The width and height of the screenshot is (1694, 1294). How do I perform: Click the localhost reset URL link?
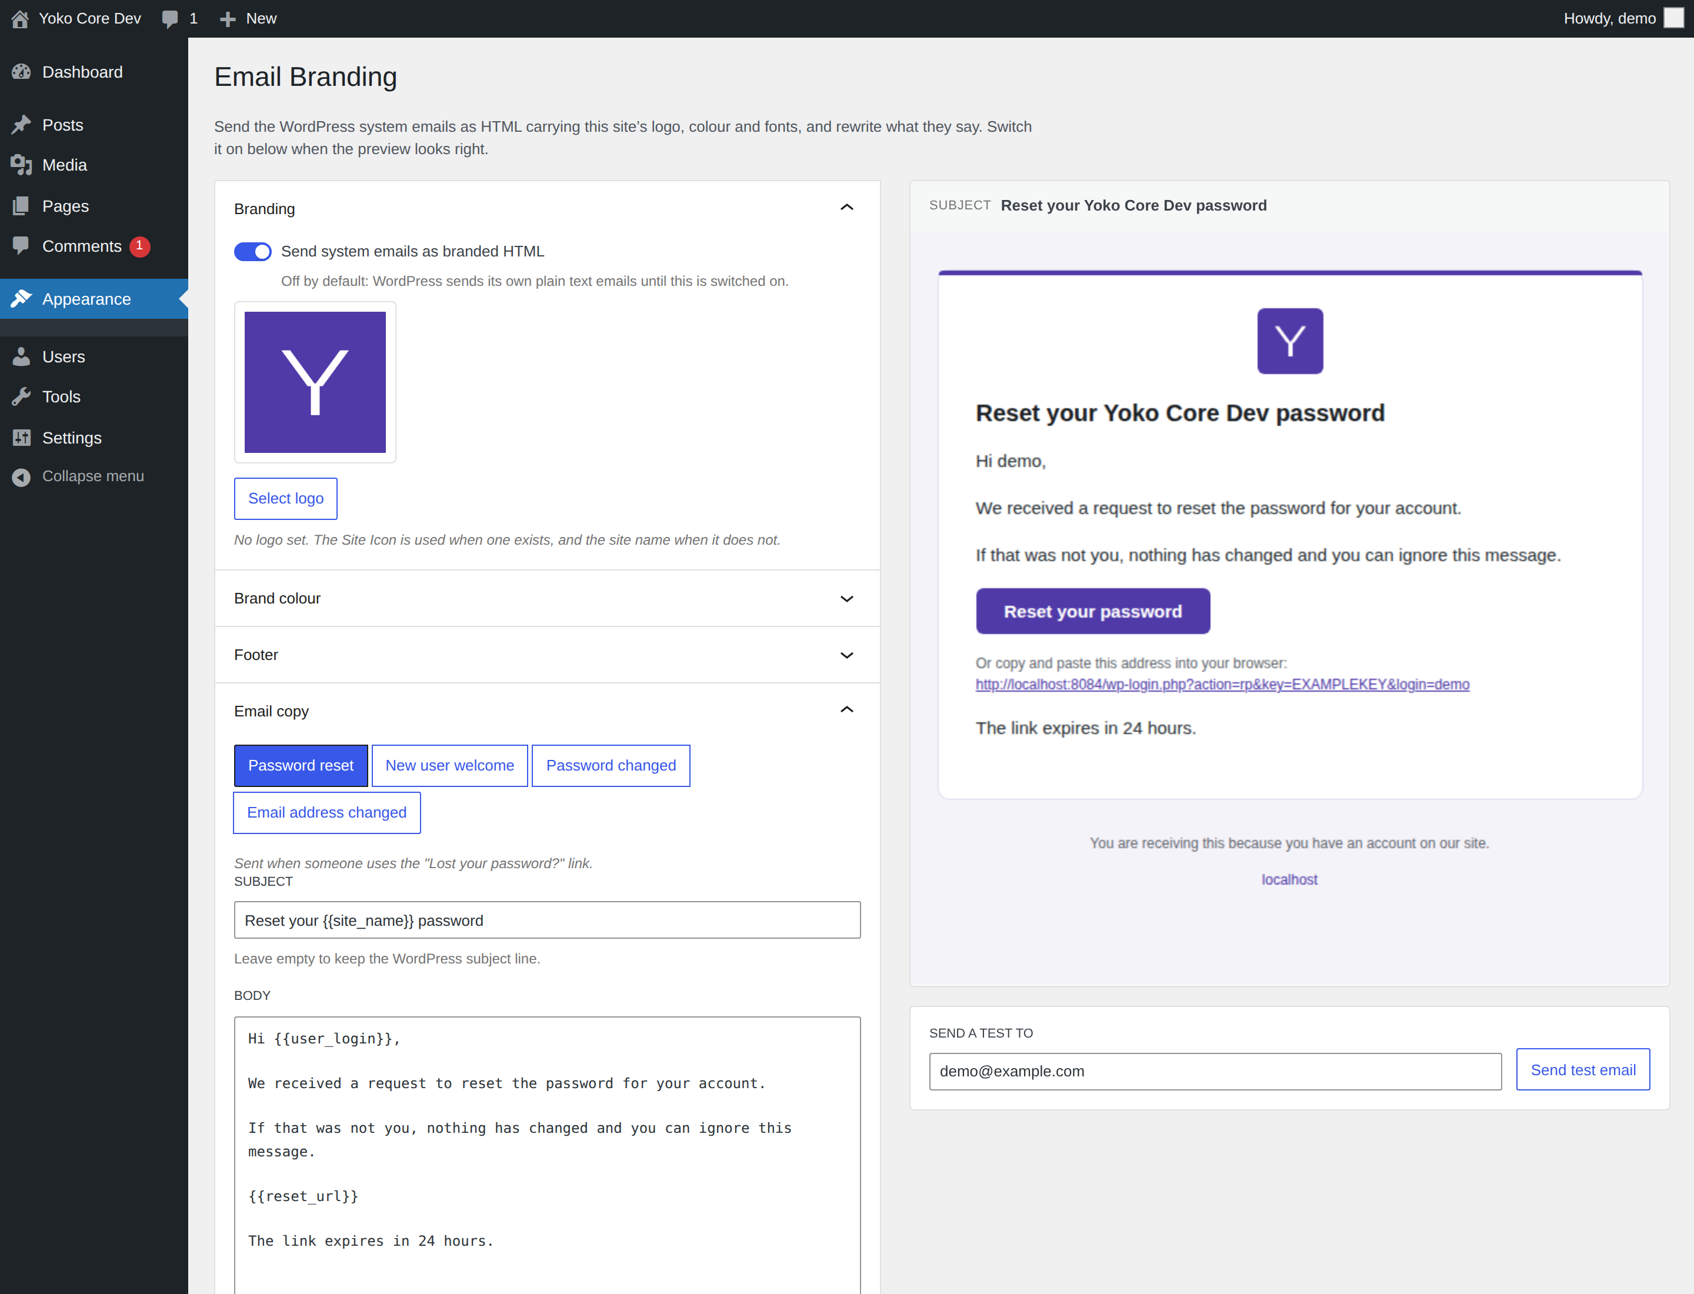[1222, 685]
